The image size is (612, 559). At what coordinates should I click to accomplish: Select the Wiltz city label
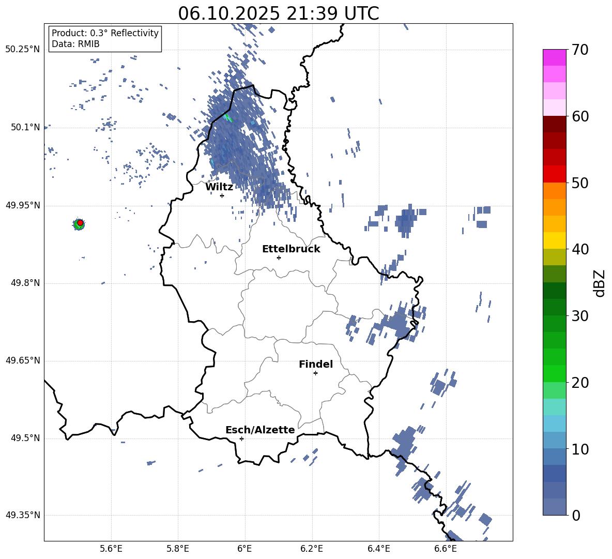coord(219,187)
